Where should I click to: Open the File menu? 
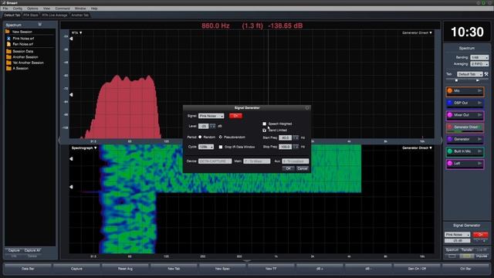pyautogui.click(x=5, y=8)
